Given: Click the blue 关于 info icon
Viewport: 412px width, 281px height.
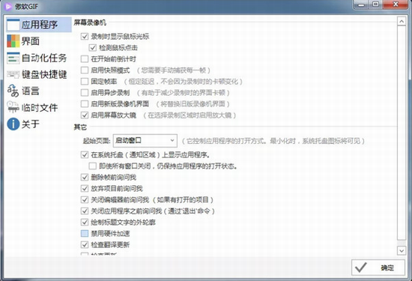Looking at the screenshot, I should point(13,124).
